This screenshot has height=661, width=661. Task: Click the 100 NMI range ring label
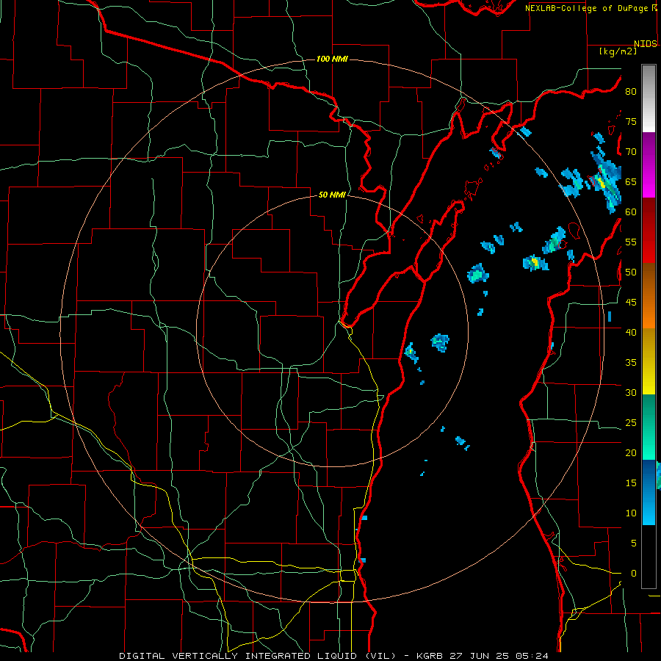point(332,59)
